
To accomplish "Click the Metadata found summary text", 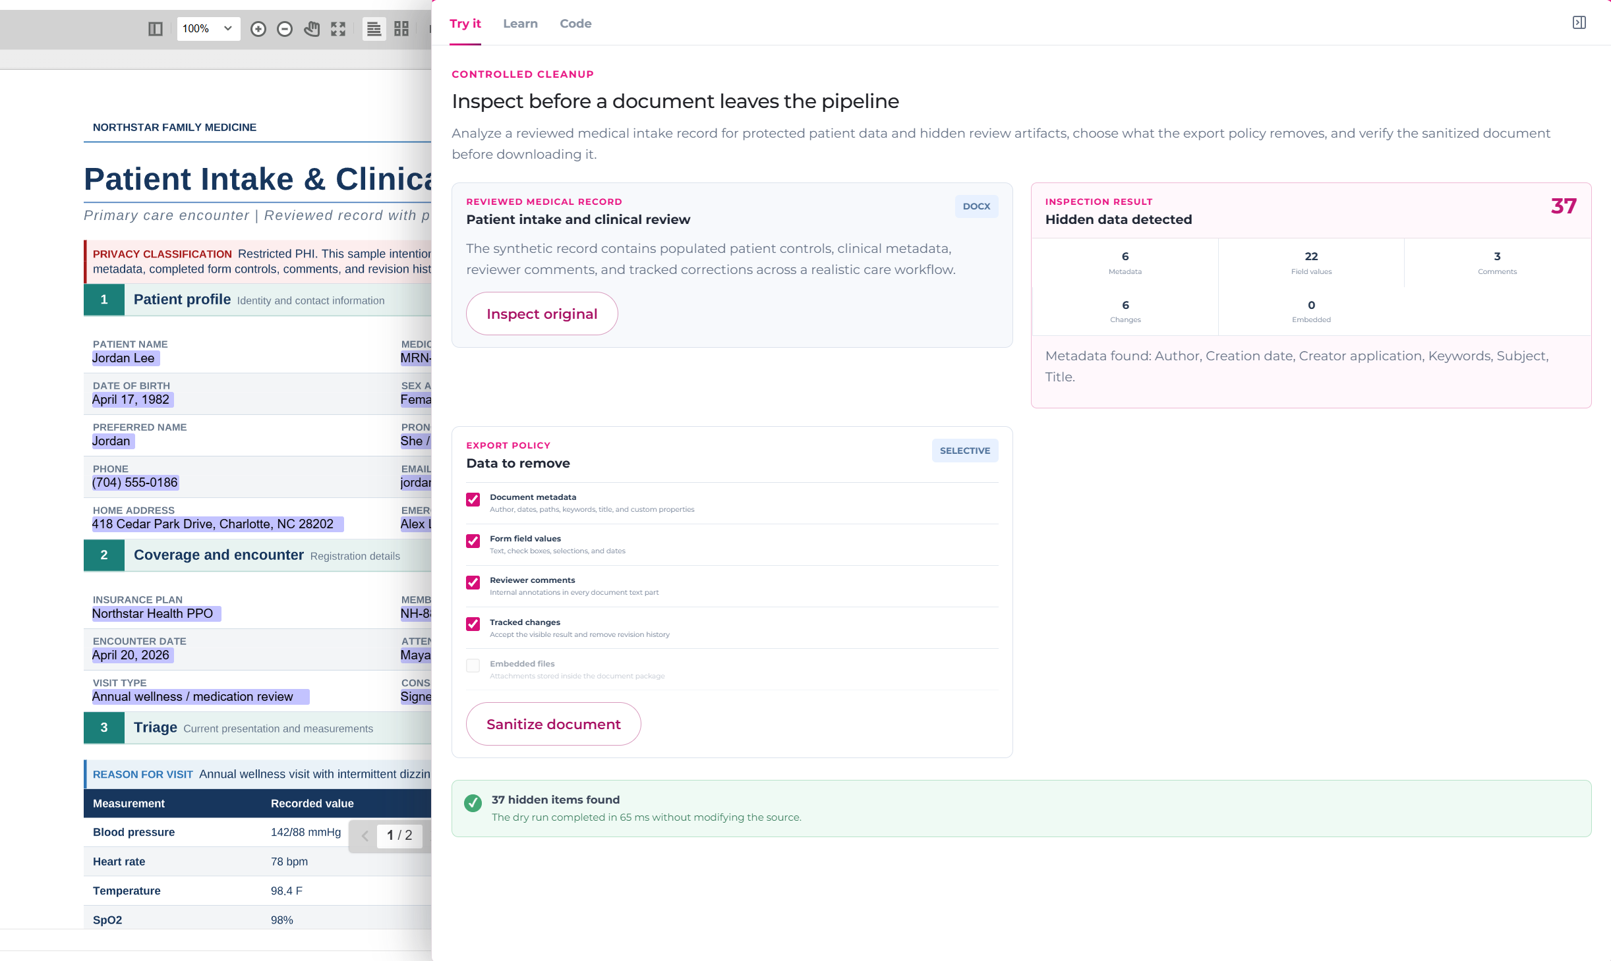I will coord(1297,366).
